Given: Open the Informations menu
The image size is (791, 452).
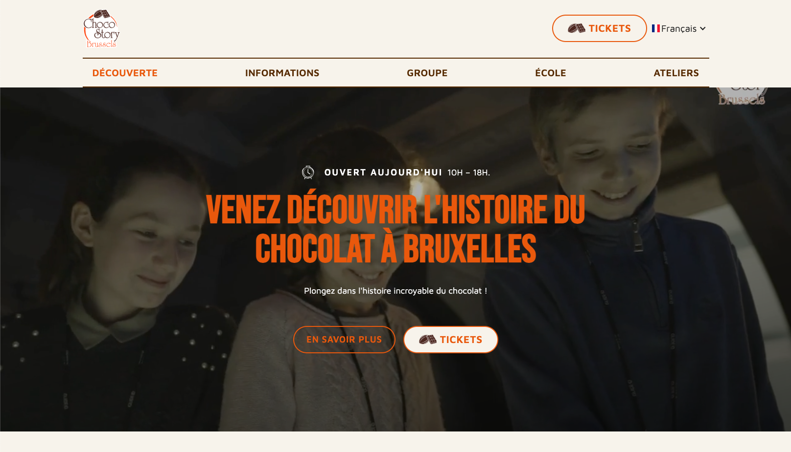Looking at the screenshot, I should (282, 73).
